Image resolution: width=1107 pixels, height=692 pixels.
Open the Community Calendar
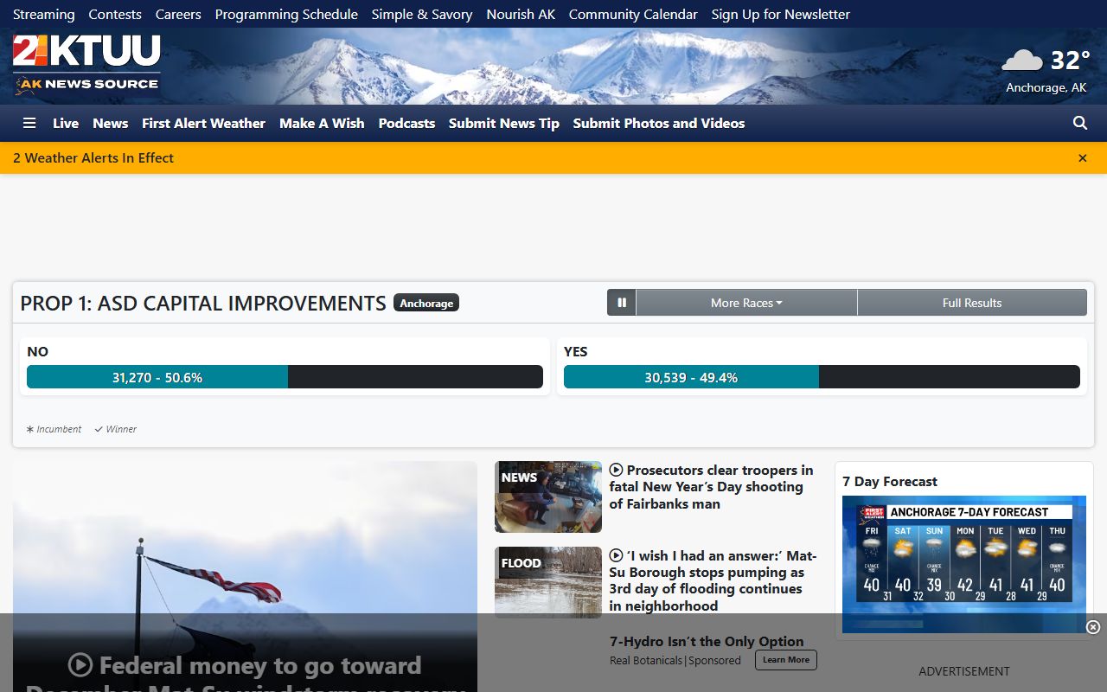[633, 14]
